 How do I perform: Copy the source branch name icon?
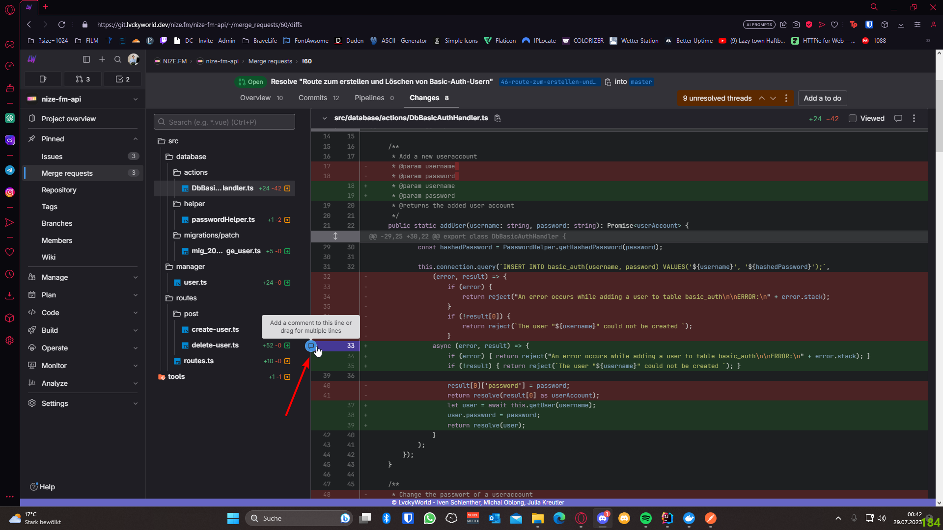608,82
